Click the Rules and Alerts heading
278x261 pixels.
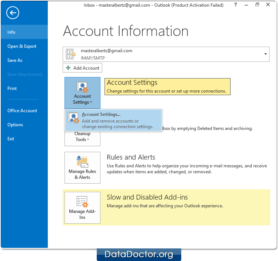coord(131,157)
